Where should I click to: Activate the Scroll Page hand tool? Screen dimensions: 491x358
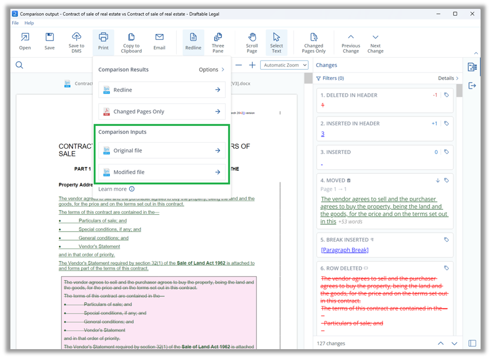click(x=252, y=42)
